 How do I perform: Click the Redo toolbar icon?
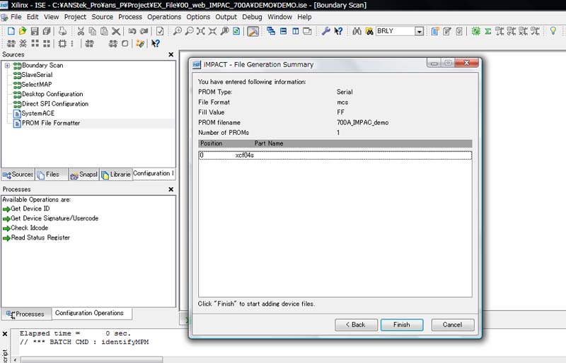(x=144, y=31)
